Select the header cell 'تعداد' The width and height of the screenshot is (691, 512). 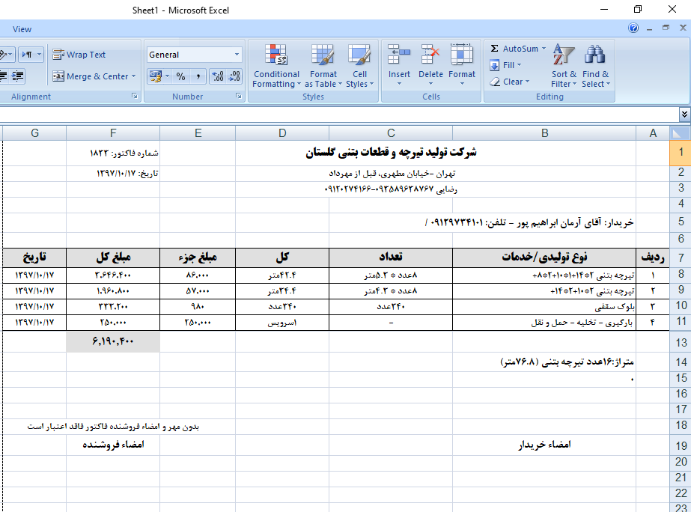click(x=391, y=257)
